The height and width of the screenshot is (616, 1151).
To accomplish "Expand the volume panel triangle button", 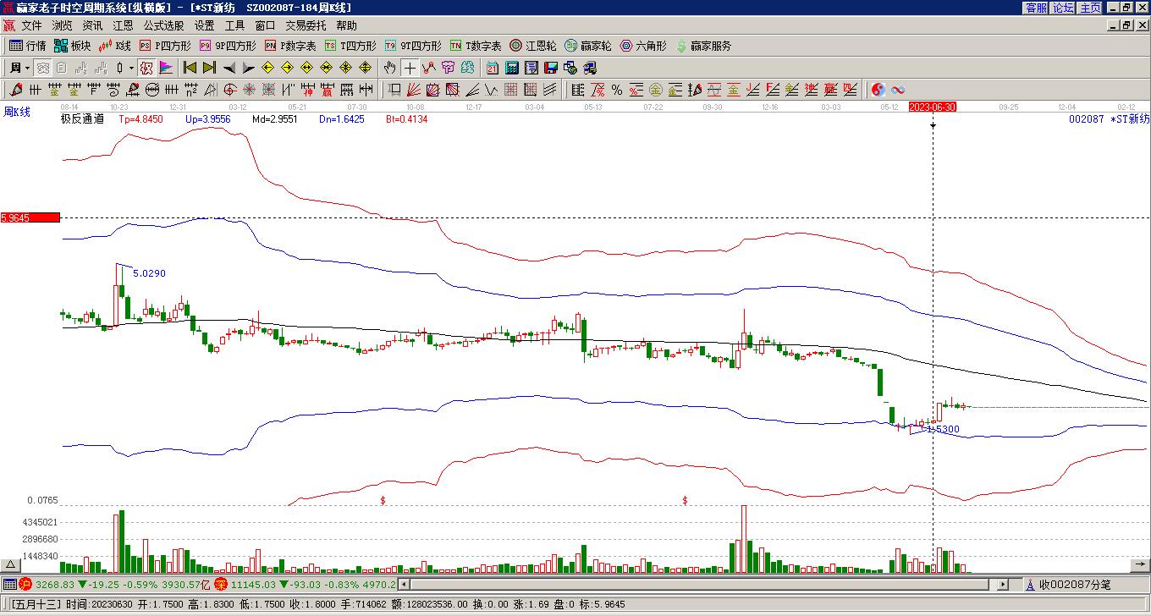I will pos(11,565).
